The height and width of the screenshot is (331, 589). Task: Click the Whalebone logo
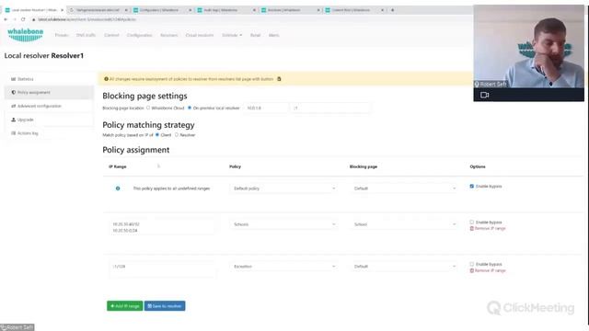tap(25, 35)
